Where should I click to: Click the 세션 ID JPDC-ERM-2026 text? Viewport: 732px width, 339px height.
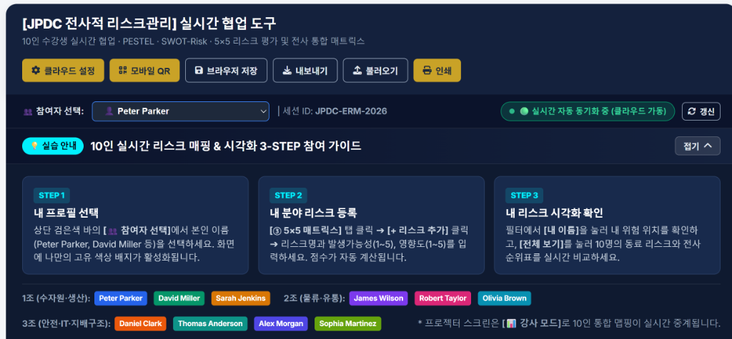pos(335,111)
